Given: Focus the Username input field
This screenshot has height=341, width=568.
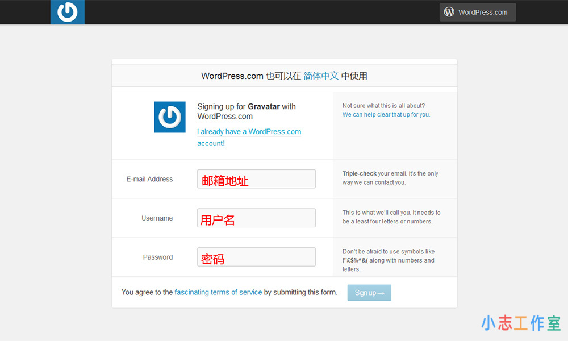Looking at the screenshot, I should point(256,218).
